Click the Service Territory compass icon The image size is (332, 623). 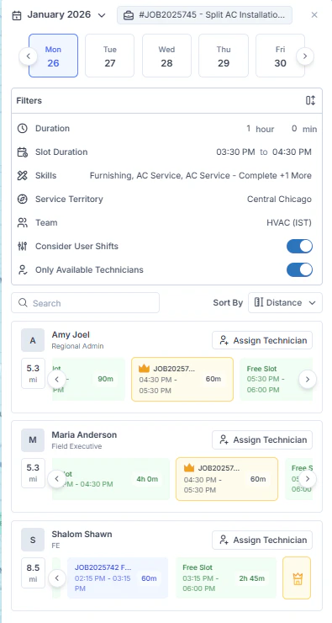click(x=22, y=199)
